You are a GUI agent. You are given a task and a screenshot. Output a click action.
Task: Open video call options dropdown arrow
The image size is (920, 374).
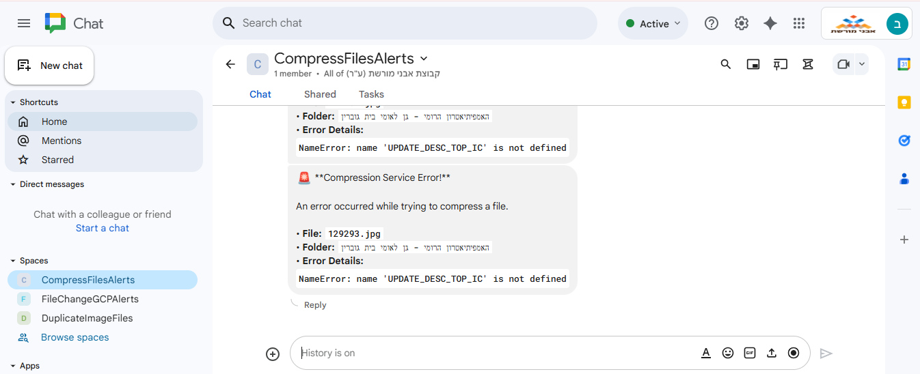(862, 64)
